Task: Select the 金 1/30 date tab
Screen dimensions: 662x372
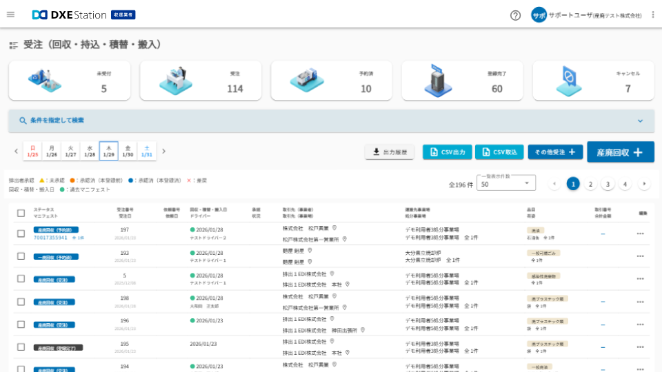Action: (x=128, y=151)
